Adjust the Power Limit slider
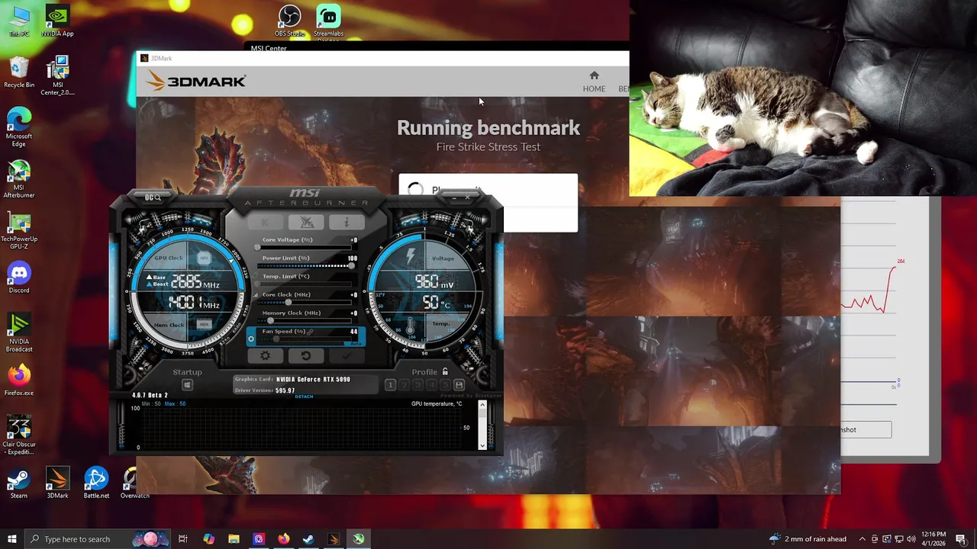977x549 pixels. click(x=305, y=265)
